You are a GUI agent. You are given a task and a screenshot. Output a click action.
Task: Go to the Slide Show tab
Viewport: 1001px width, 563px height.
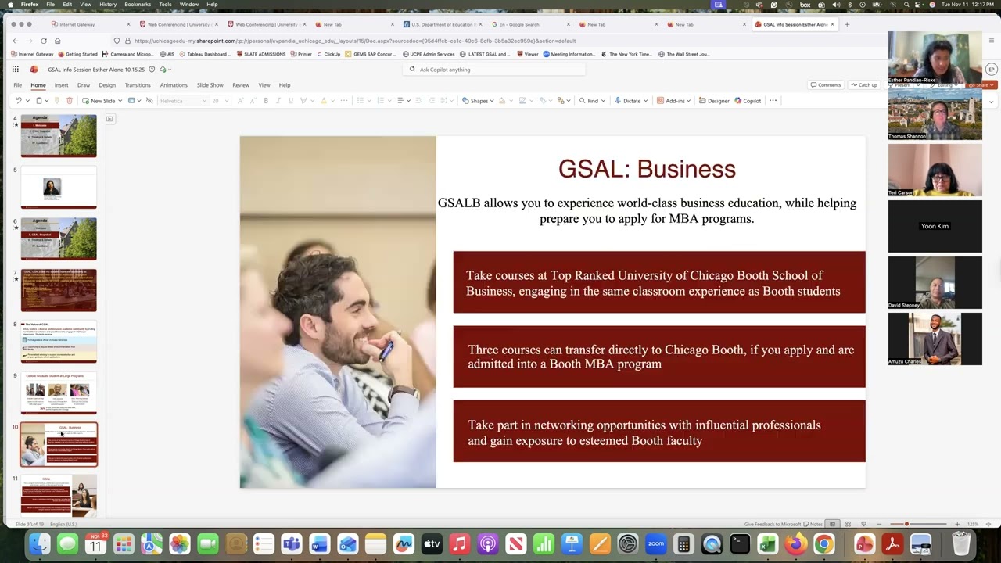pos(210,85)
